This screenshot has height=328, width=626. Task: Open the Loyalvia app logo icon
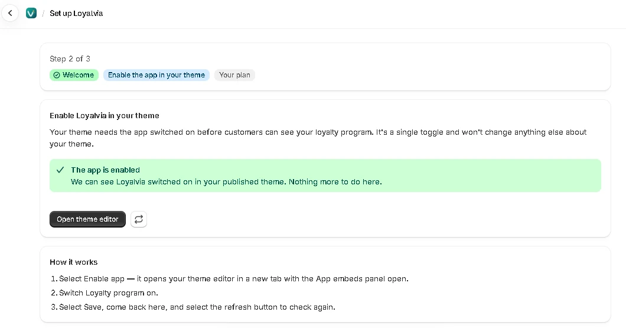31,13
